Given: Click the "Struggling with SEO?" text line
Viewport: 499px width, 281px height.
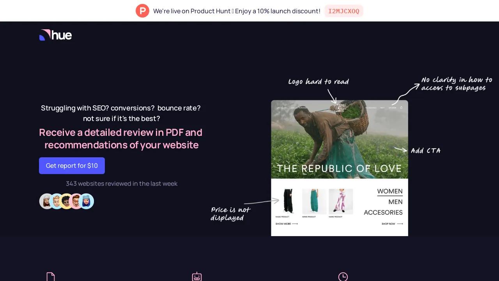Looking at the screenshot, I should (x=121, y=108).
